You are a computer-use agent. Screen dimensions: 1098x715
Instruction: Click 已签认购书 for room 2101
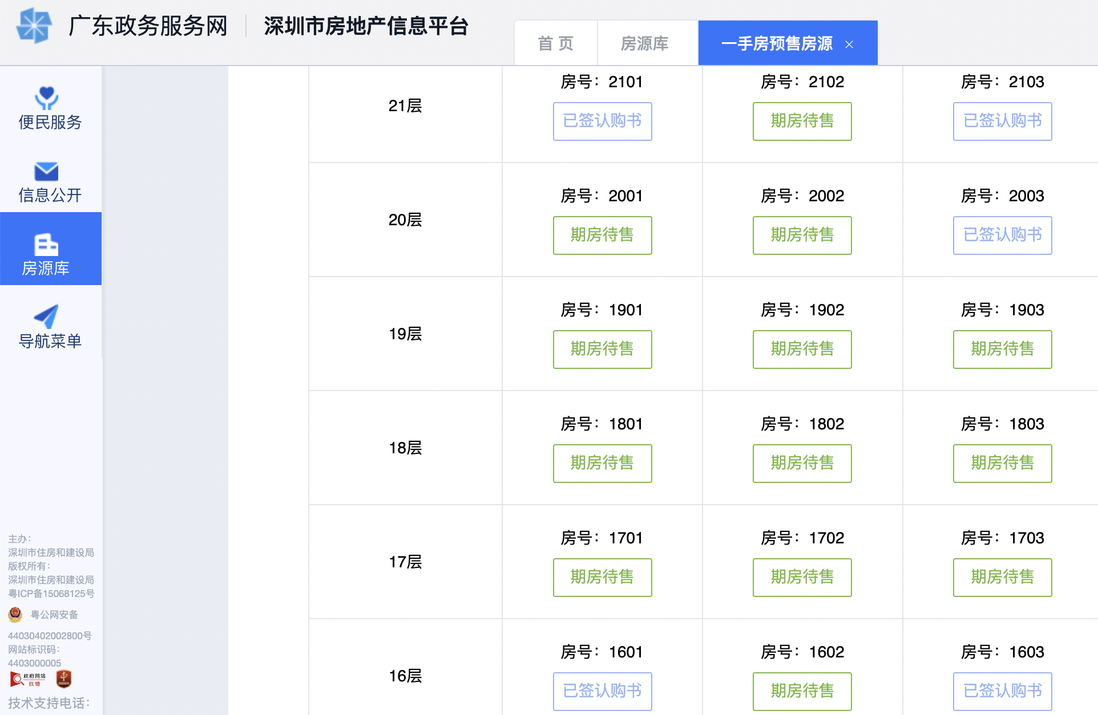(602, 121)
